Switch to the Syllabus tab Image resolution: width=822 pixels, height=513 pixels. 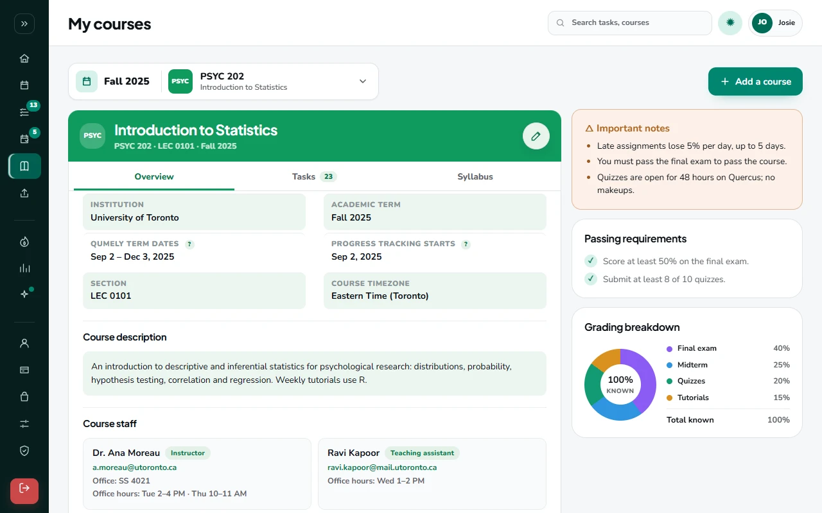(x=475, y=176)
